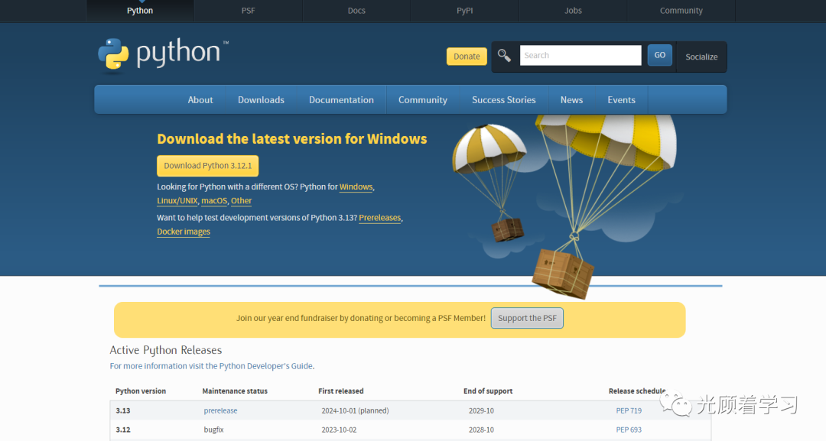
Task: Click the 2024-10-01 (planned) release date
Action: pos(355,410)
